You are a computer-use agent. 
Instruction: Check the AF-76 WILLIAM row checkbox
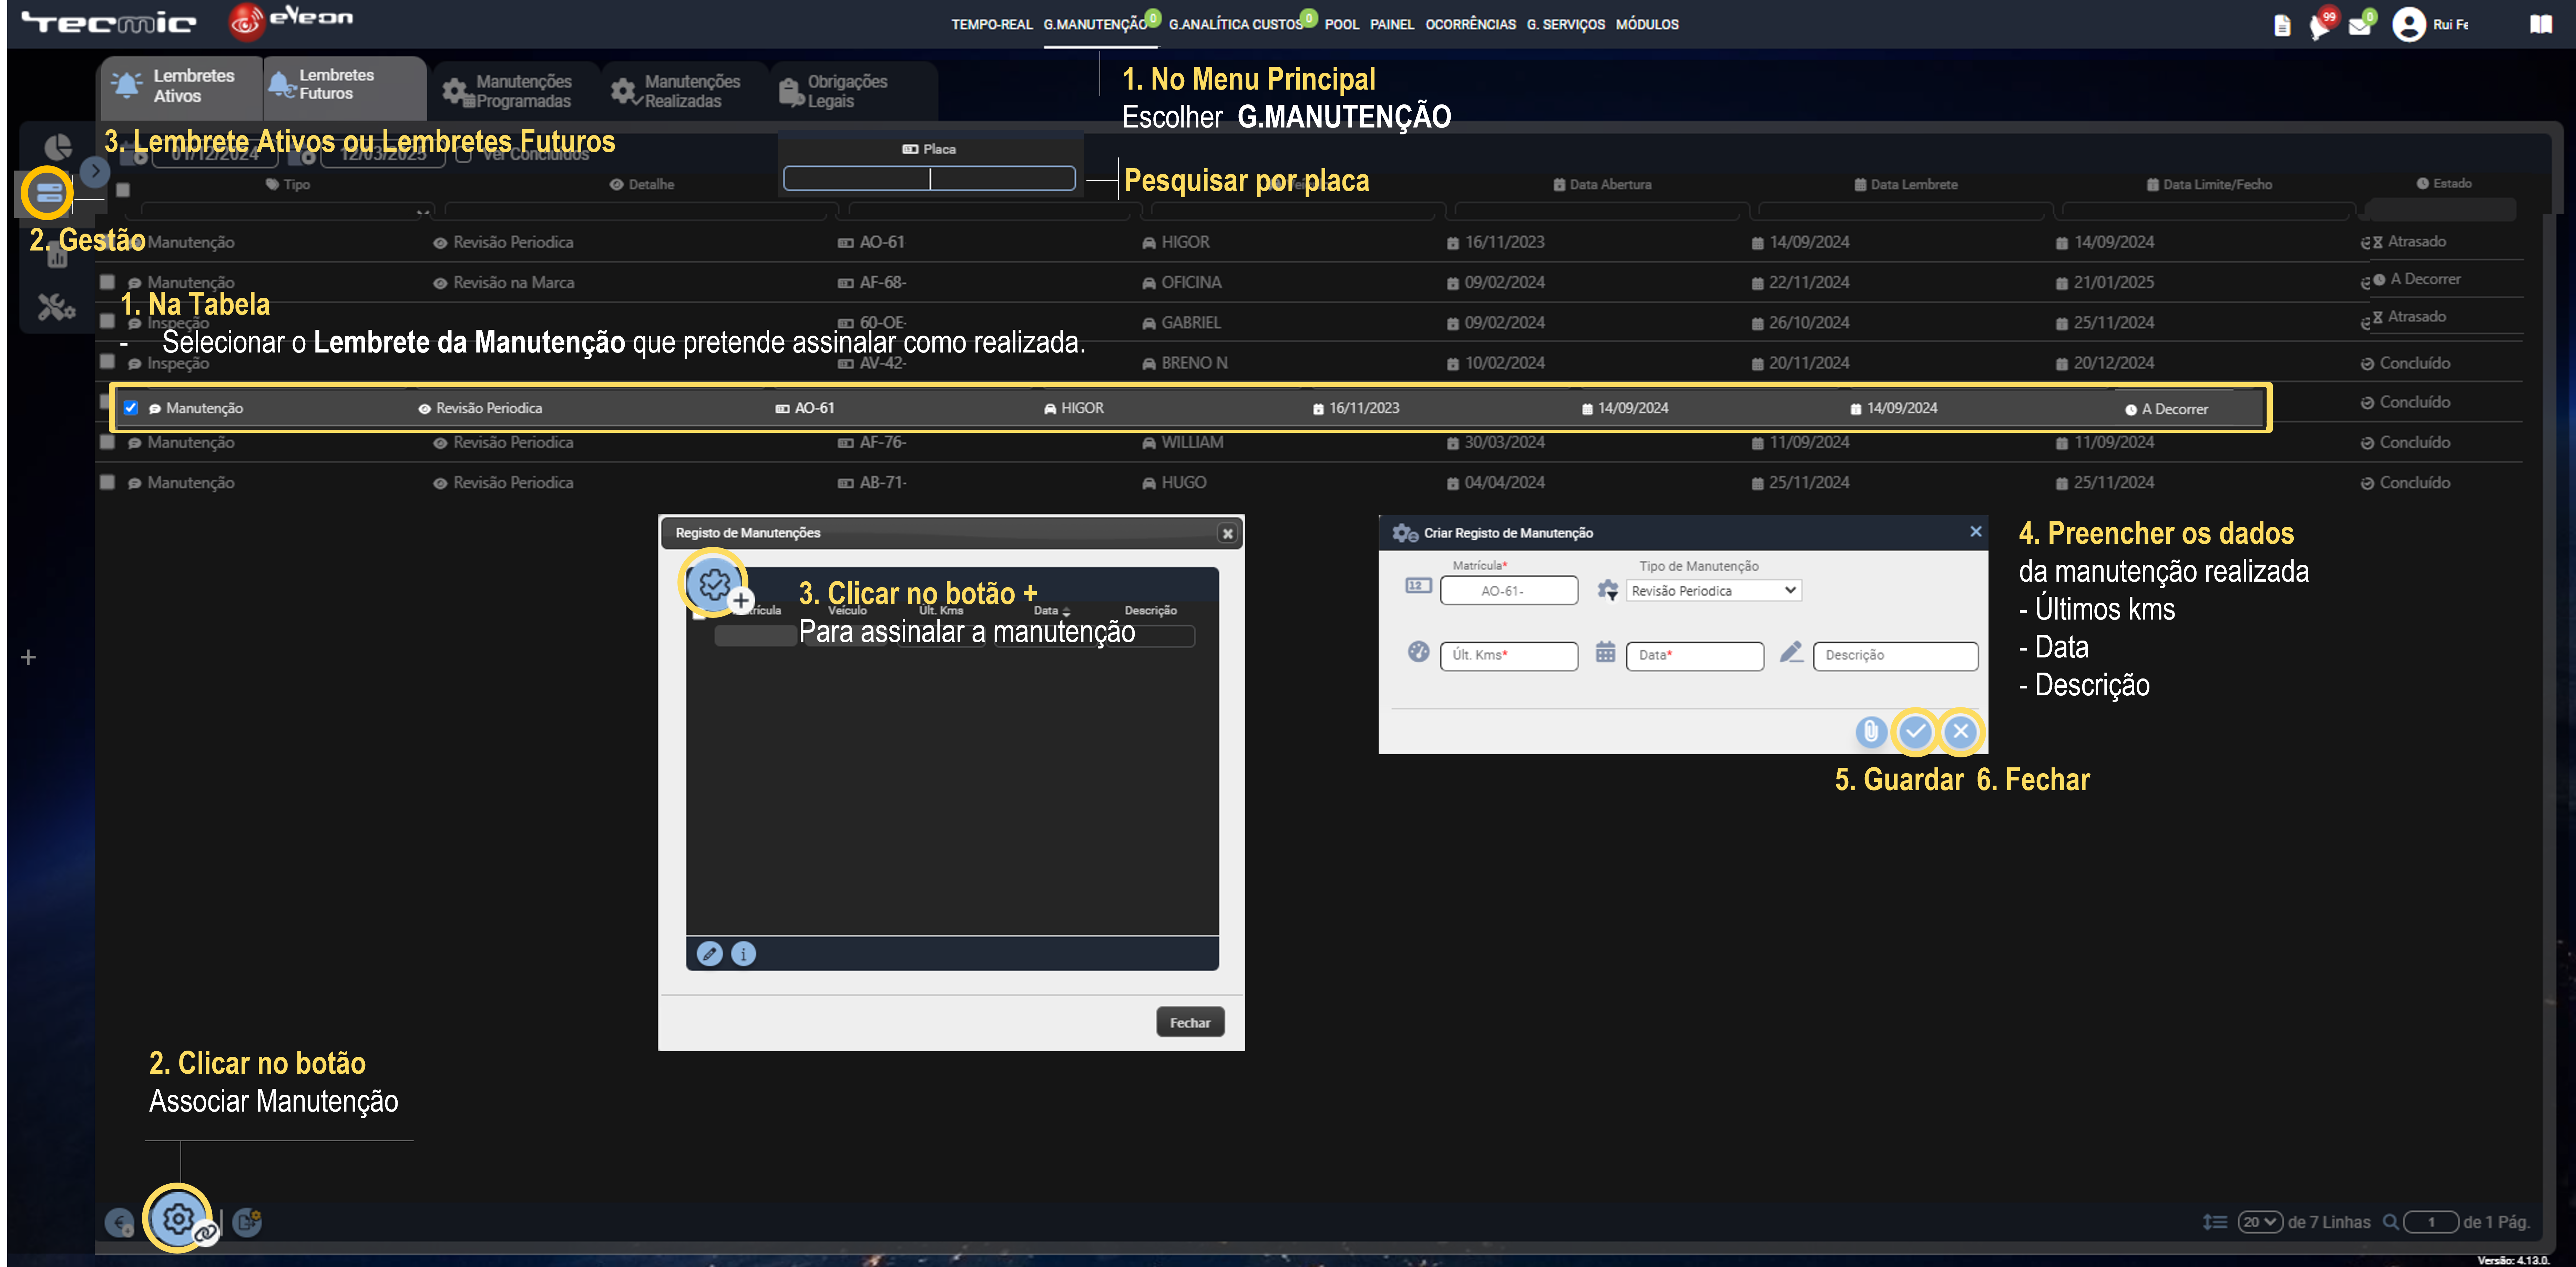click(x=107, y=442)
